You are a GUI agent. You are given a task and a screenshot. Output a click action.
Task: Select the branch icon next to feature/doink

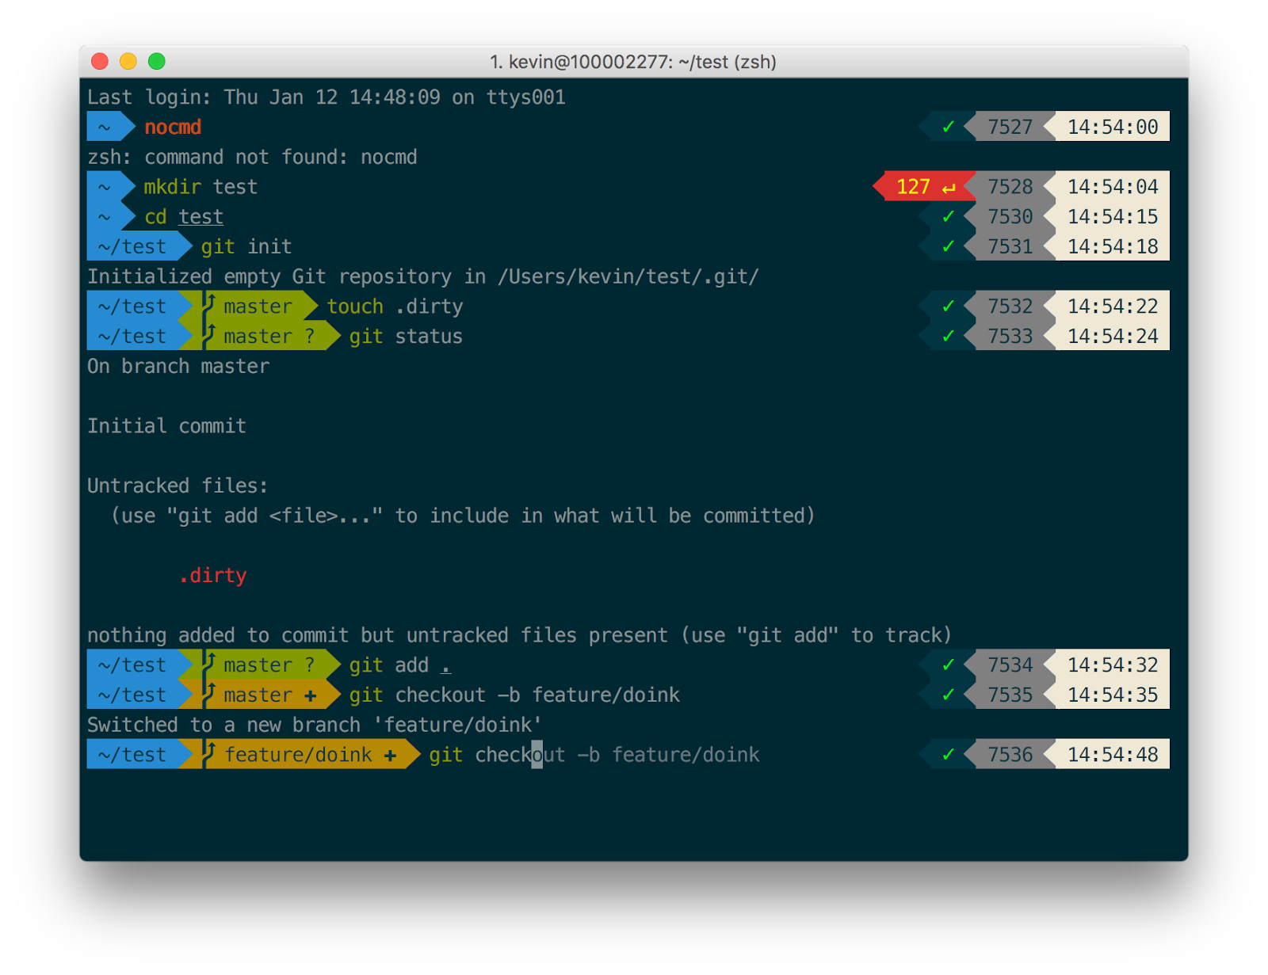tap(208, 754)
